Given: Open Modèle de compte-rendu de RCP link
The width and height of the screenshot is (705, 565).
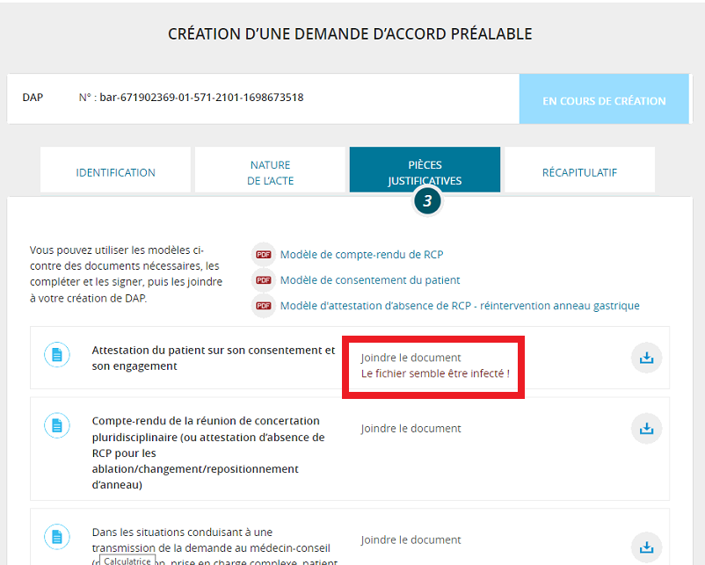Looking at the screenshot, I should (361, 255).
